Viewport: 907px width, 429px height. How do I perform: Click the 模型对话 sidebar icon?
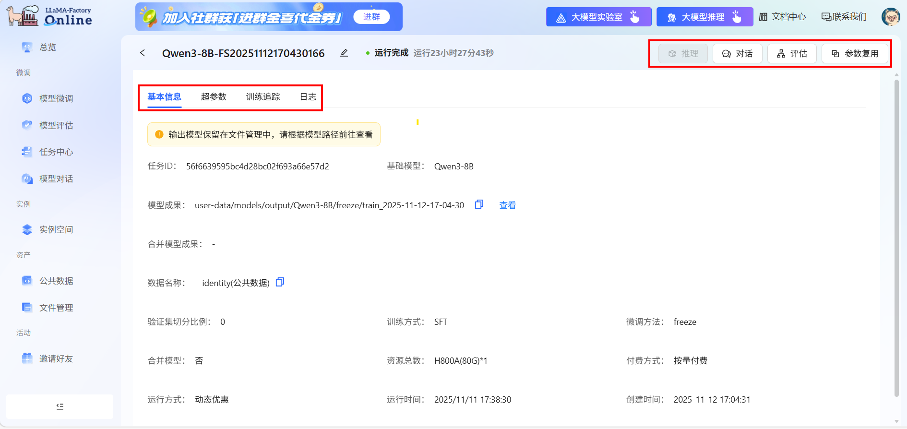27,179
